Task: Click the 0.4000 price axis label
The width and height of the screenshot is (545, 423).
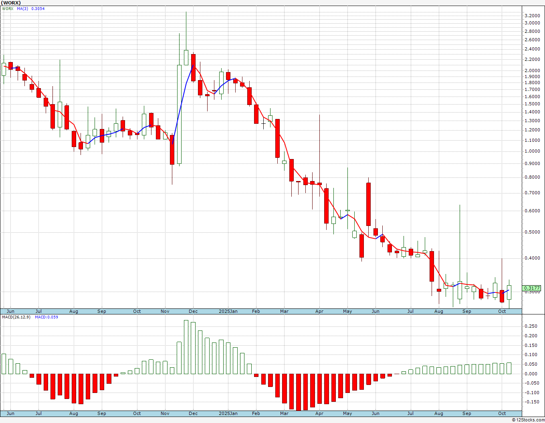Action: point(532,258)
